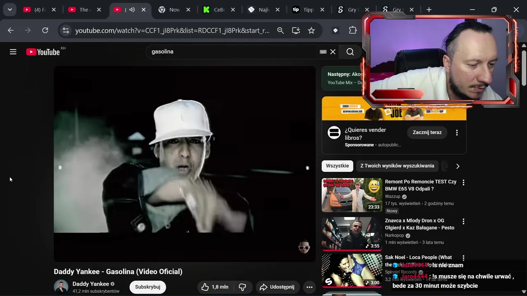Select the Wszystkie filter chip

(337, 166)
